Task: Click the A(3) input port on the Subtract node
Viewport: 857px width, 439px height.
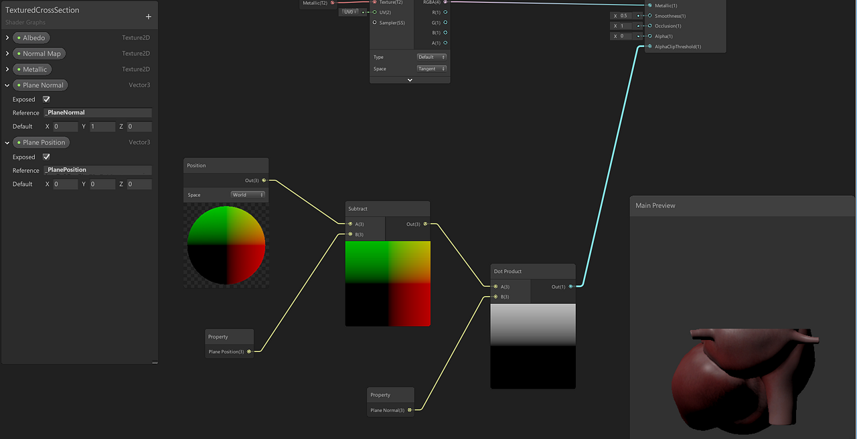Action: pos(349,224)
